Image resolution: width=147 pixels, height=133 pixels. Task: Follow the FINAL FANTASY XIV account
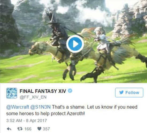click(129, 93)
